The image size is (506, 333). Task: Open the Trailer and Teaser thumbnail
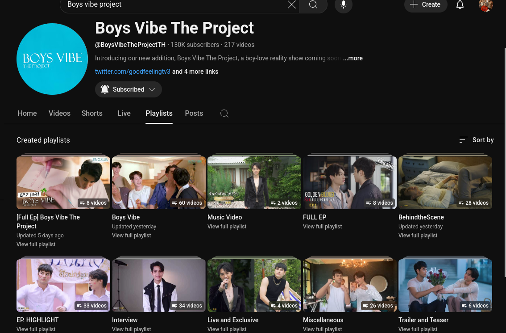point(445,286)
